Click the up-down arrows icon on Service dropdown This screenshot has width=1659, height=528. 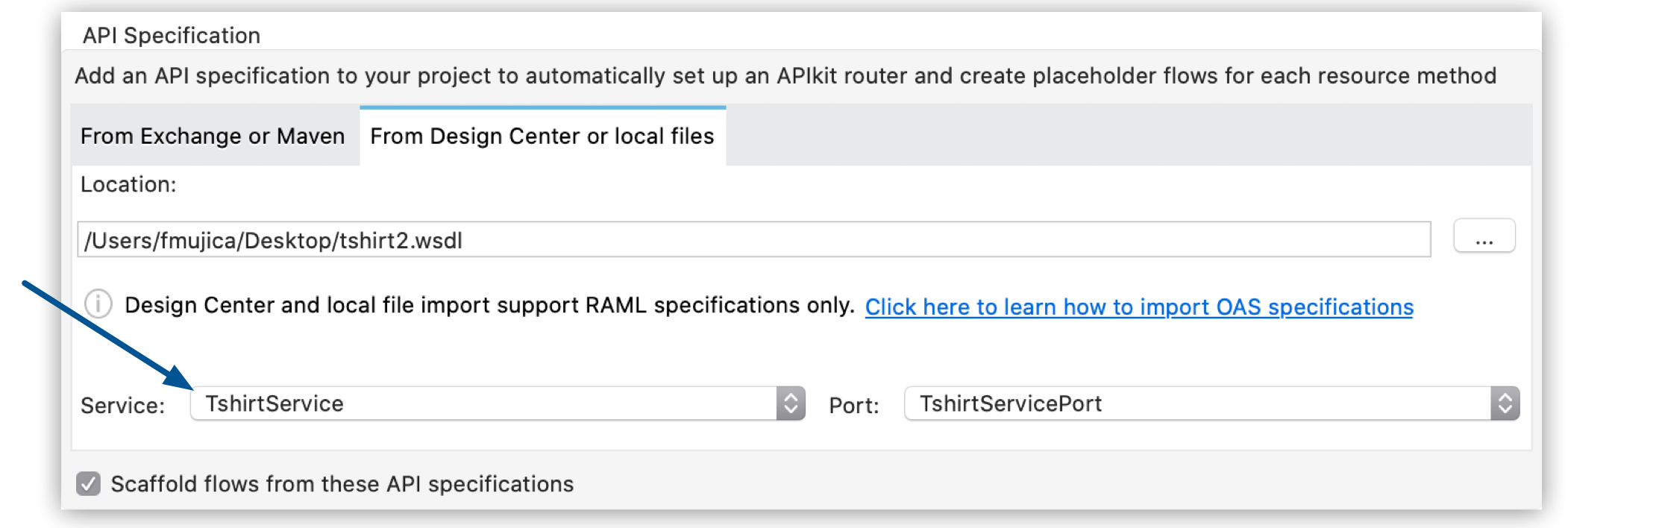pos(791,403)
